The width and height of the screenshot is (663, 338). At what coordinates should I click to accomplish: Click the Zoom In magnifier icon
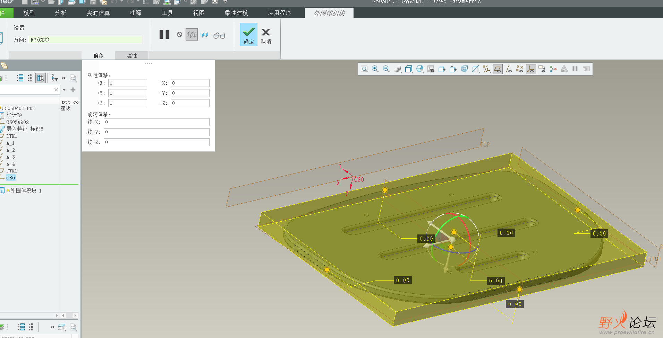point(375,69)
